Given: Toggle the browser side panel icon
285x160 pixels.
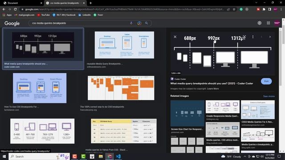Looking at the screenshot, I should click(x=269, y=9).
